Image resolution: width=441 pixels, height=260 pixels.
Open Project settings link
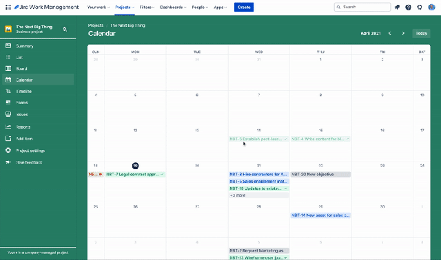point(30,151)
